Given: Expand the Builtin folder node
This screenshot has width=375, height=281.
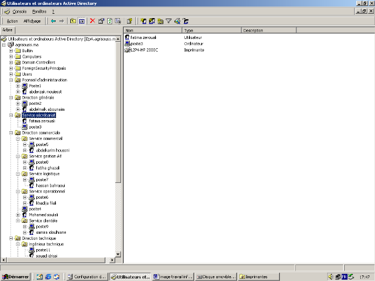Looking at the screenshot, I should pos(11,50).
